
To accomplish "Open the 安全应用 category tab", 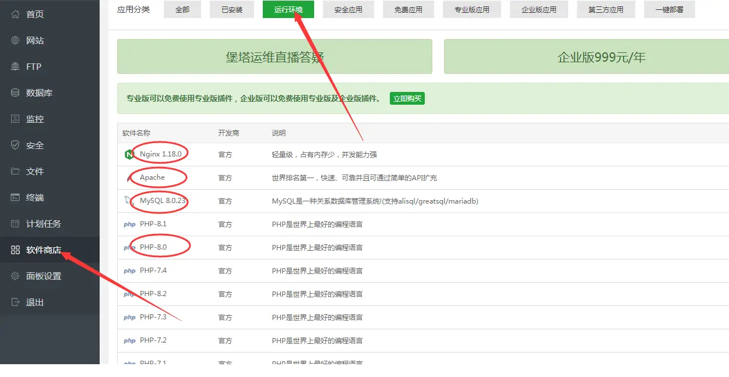I will tap(348, 9).
